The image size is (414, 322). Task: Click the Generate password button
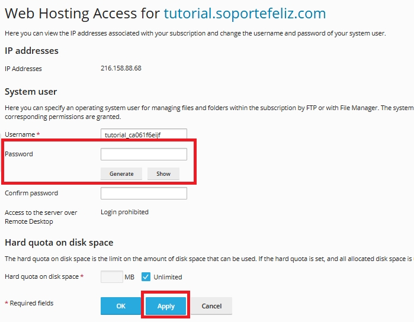click(x=121, y=174)
